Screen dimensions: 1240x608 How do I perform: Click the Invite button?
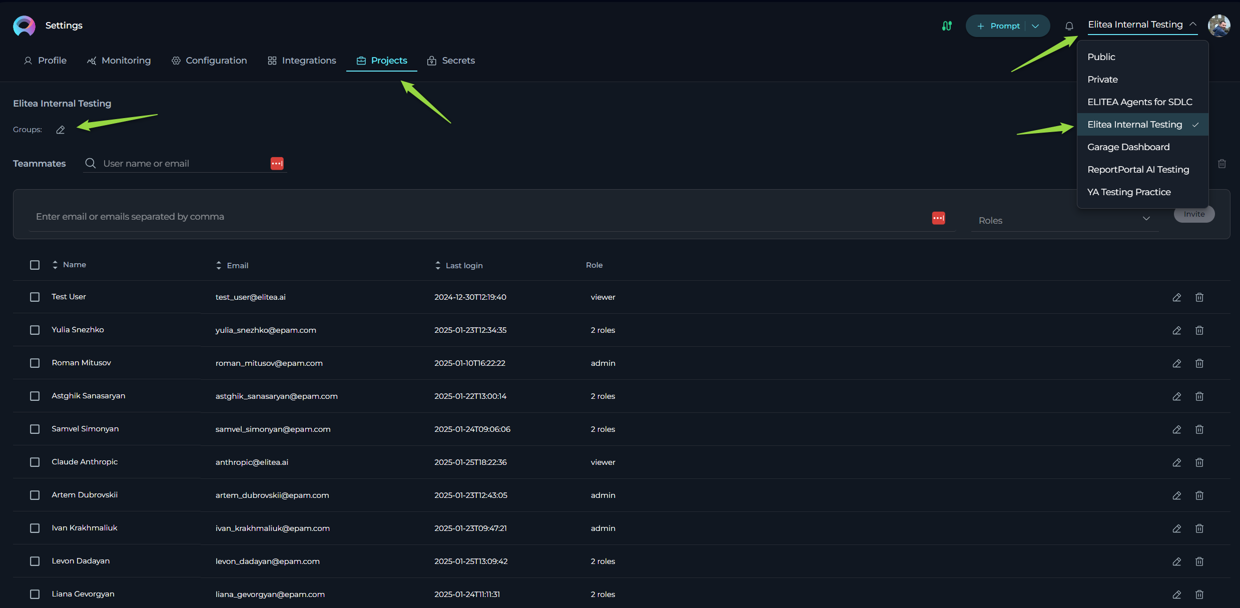pyautogui.click(x=1194, y=214)
